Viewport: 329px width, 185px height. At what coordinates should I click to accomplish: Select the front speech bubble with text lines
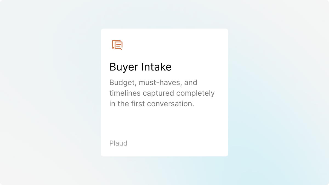point(118,46)
